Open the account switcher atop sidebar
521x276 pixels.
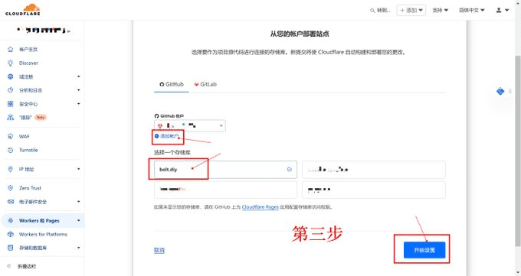[x=43, y=31]
